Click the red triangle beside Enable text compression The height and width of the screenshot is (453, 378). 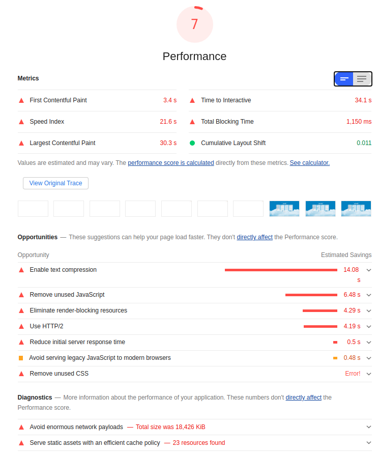point(21,270)
